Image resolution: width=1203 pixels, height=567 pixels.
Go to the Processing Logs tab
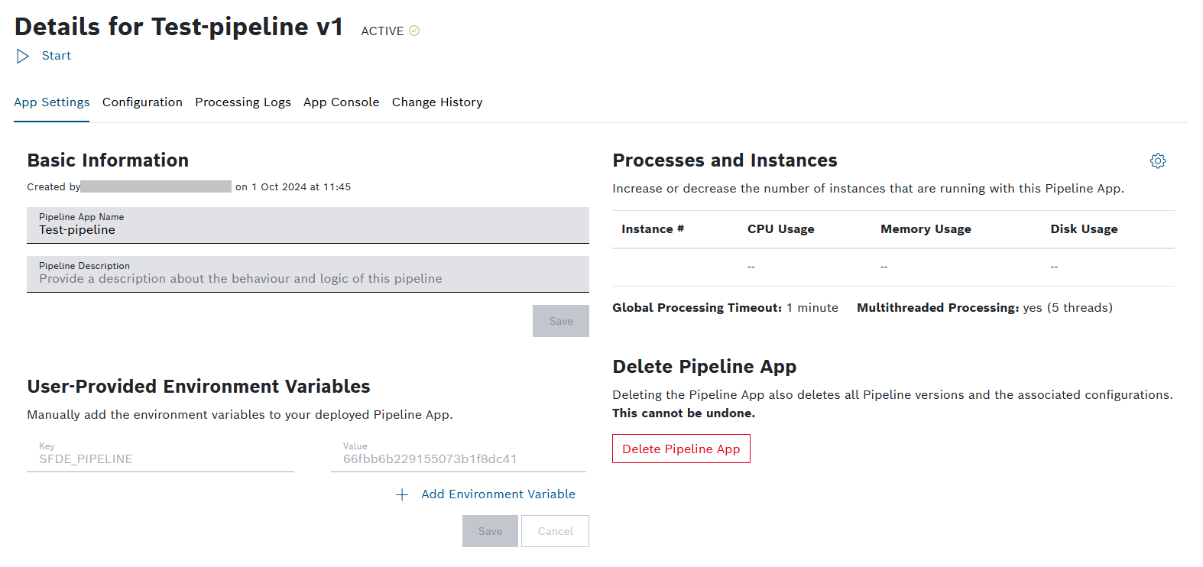pos(242,102)
